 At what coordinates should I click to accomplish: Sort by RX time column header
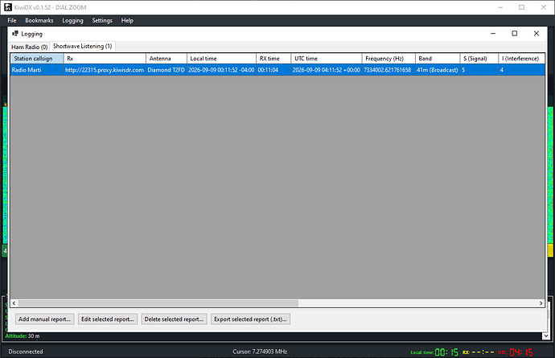pos(273,59)
